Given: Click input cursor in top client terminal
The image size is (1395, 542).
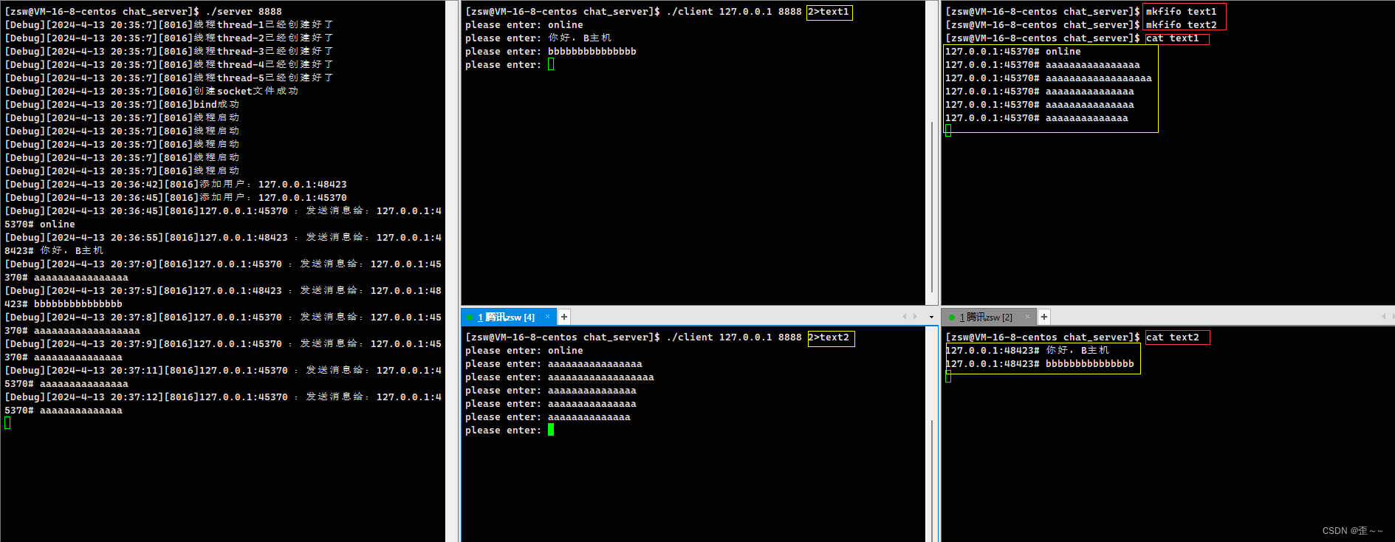Looking at the screenshot, I should coord(551,65).
